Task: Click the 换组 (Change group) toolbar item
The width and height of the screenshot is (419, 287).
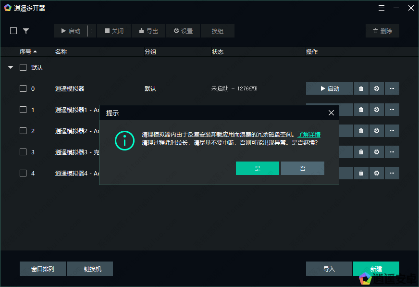Action: (217, 30)
